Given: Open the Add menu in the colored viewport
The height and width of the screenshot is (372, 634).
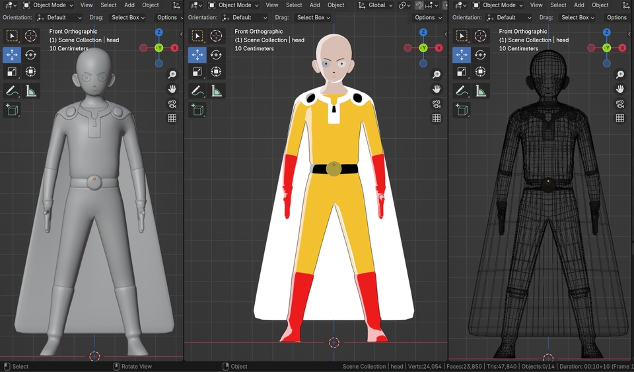Looking at the screenshot, I should click(x=315, y=5).
